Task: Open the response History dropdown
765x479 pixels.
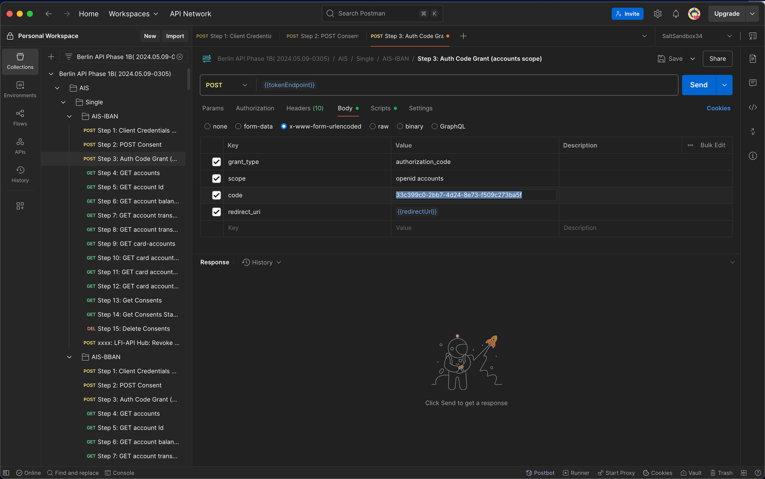Action: tap(262, 262)
